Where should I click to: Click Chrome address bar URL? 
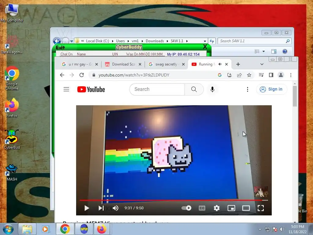[x=134, y=75]
